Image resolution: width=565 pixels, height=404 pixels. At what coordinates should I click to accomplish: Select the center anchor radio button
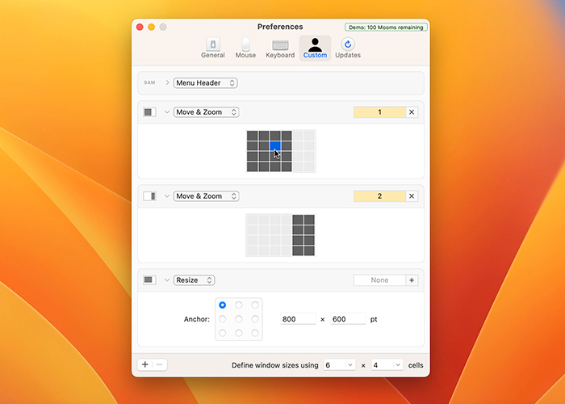pos(239,319)
